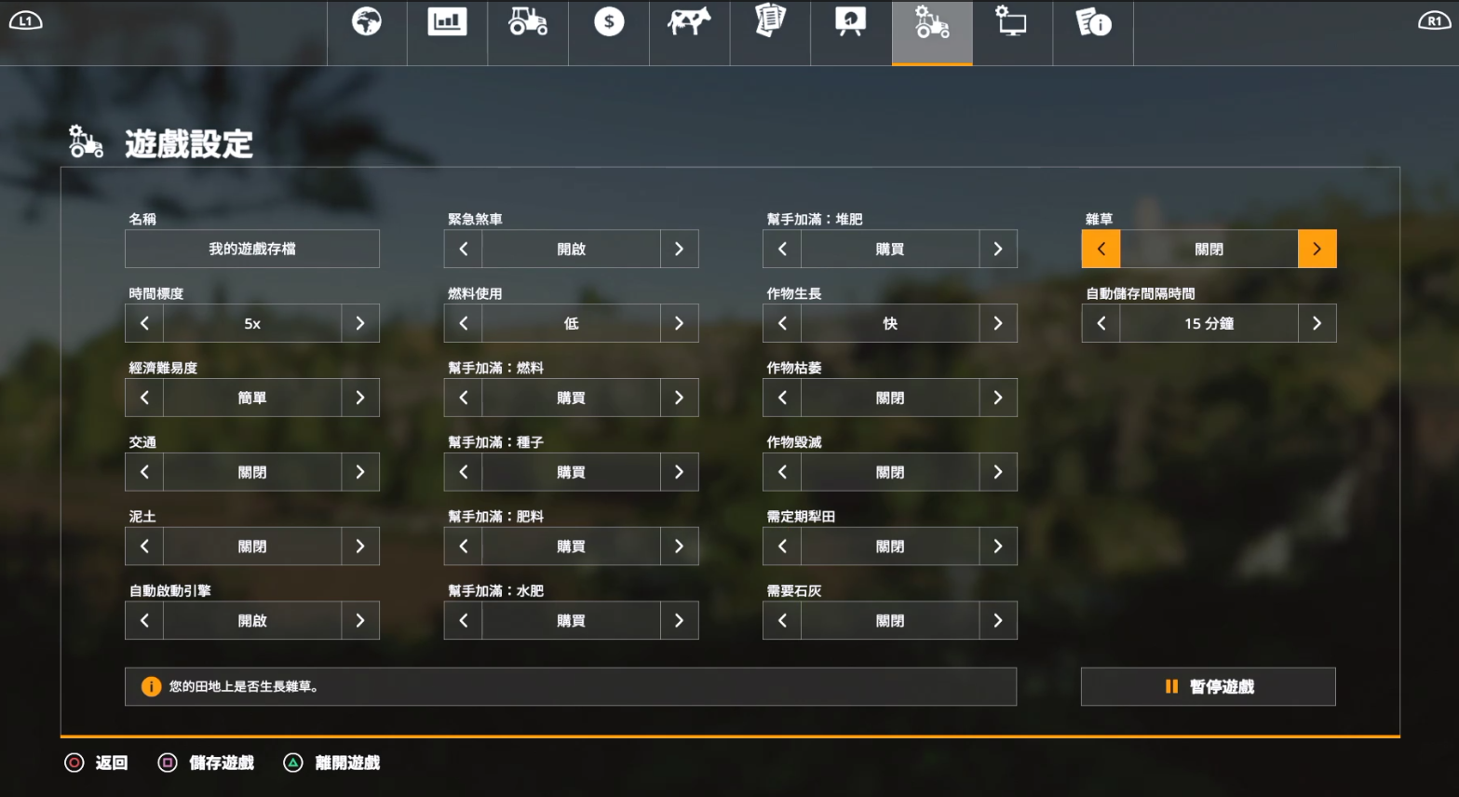Open the presentation board tab icon
Viewport: 1459px width, 797px height.
(851, 21)
